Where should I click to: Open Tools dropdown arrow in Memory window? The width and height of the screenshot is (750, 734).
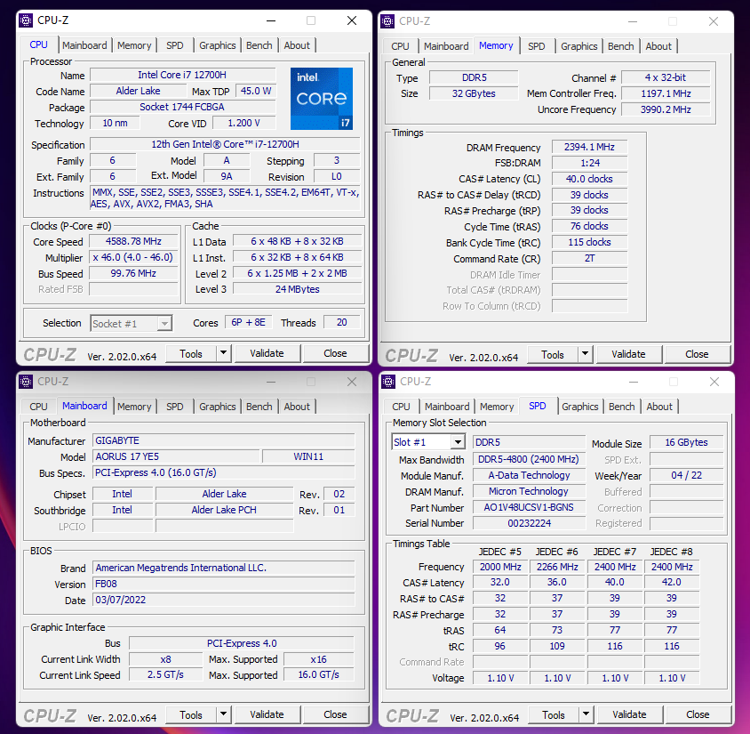(585, 354)
